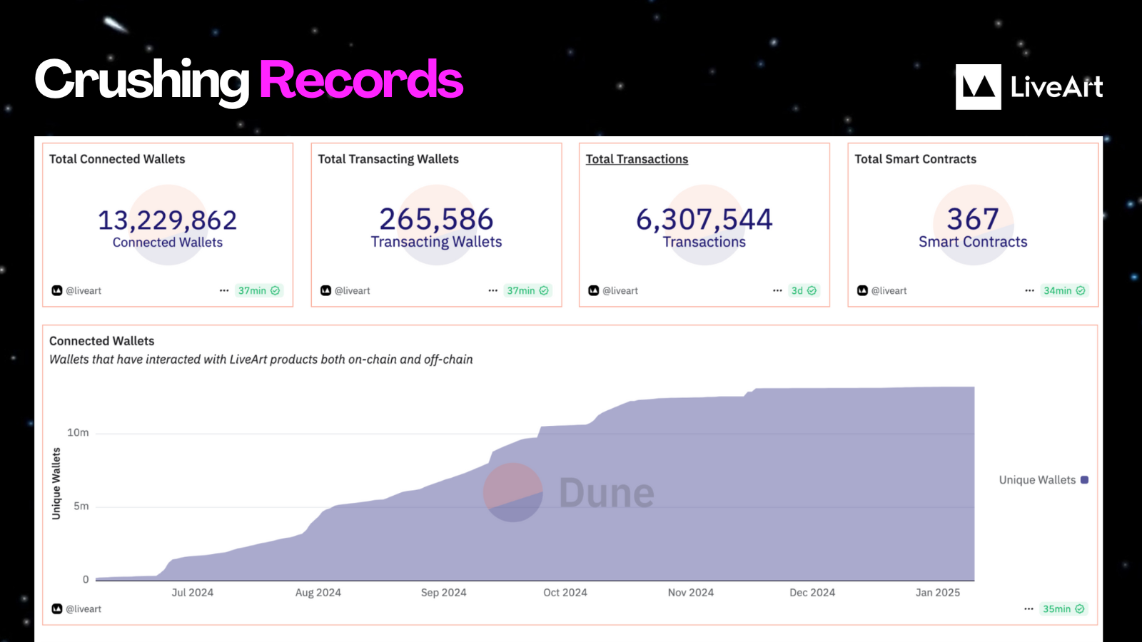Open more options on Total Transacting Wallets card
This screenshot has height=642, width=1142.
click(x=492, y=290)
